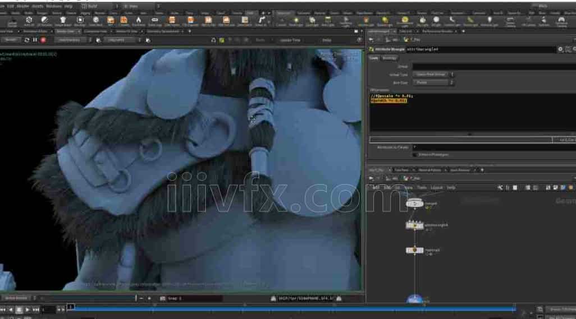
Task: Click the Attributes to Create field
Action: click(494, 147)
